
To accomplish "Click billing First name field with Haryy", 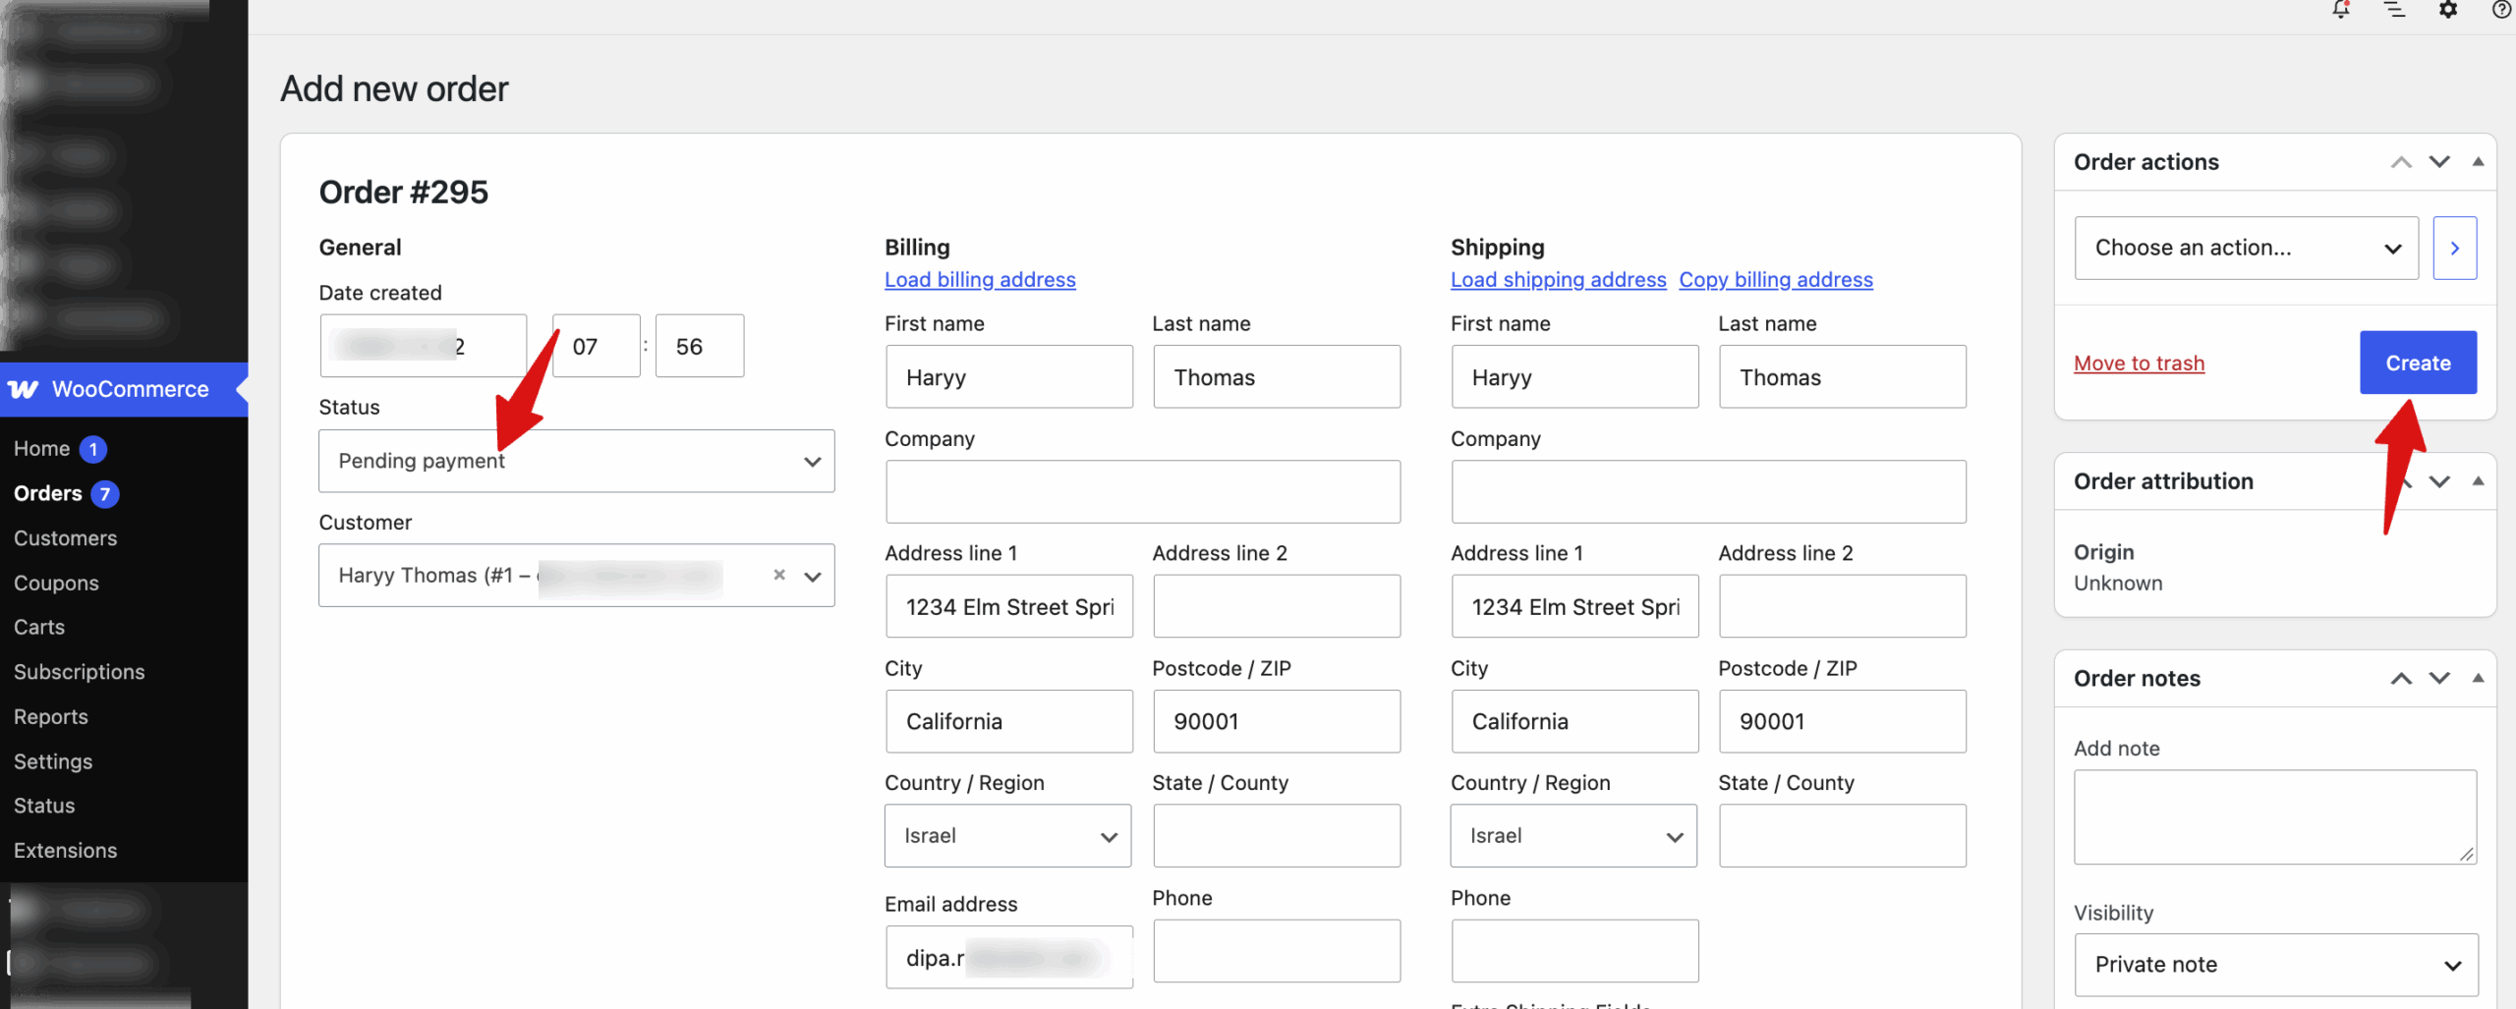I will [x=1009, y=376].
